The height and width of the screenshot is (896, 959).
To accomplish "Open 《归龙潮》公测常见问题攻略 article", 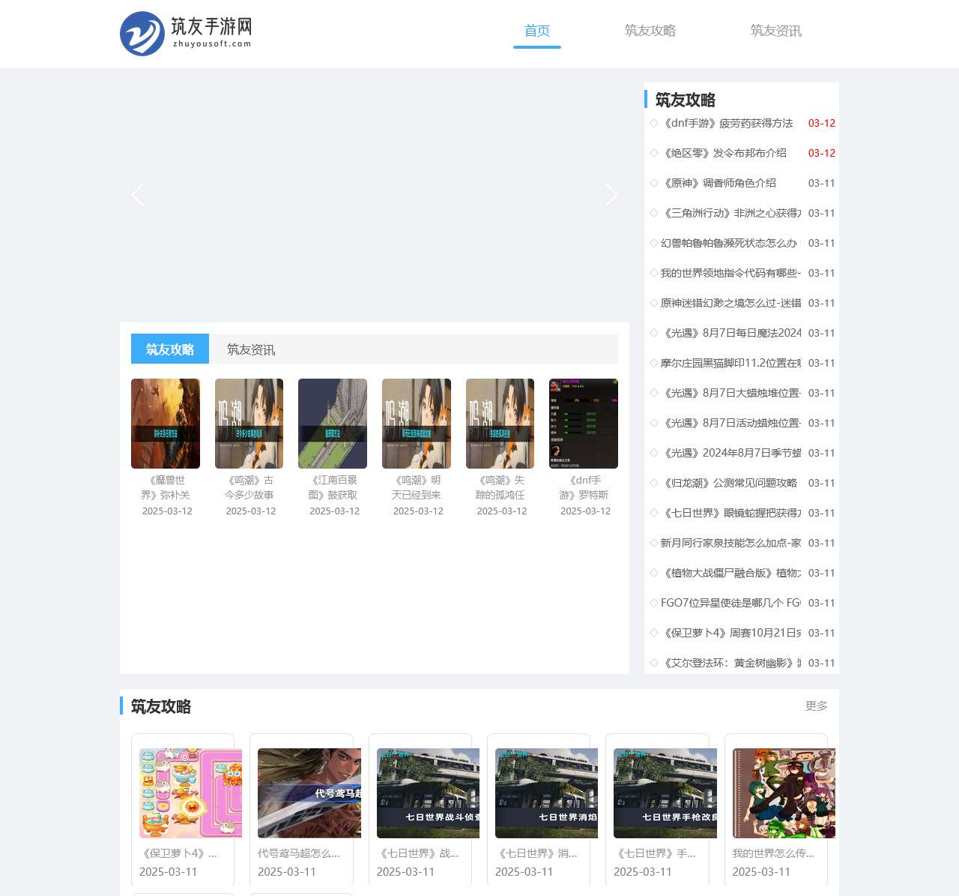I will pos(729,483).
